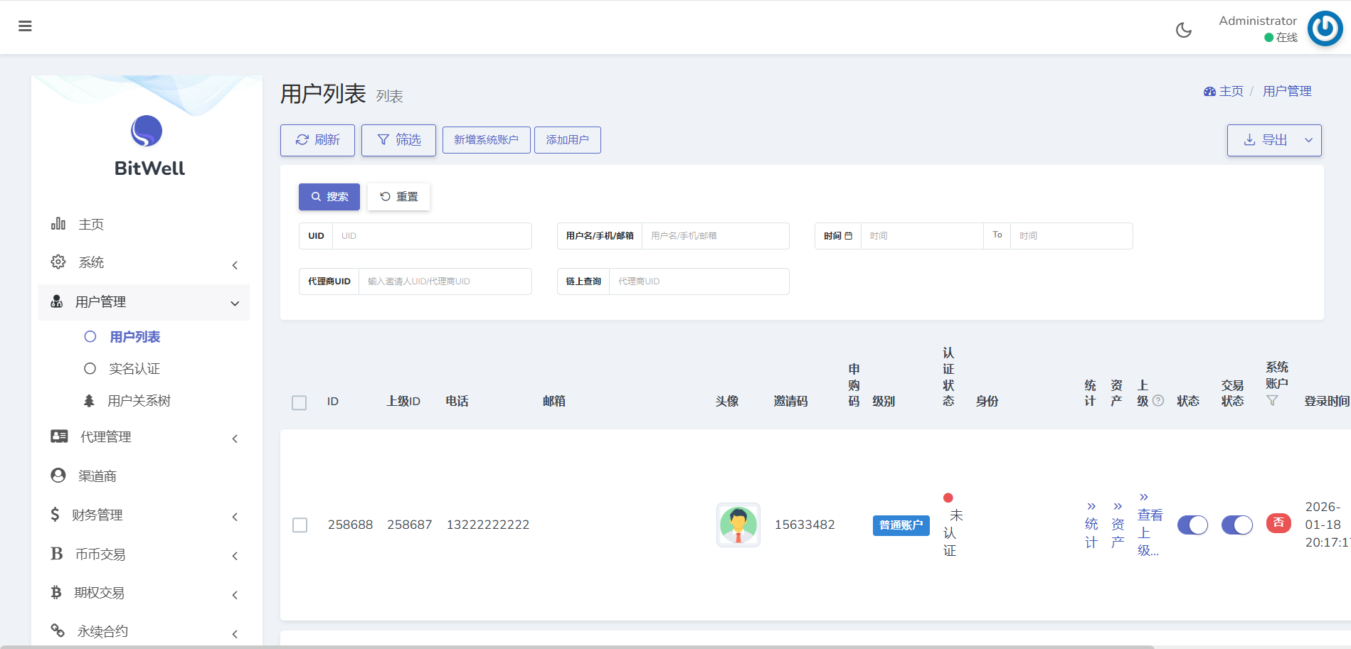The image size is (1351, 649).
Task: Click the help icon beside 上级 column
Action: pyautogui.click(x=1158, y=401)
